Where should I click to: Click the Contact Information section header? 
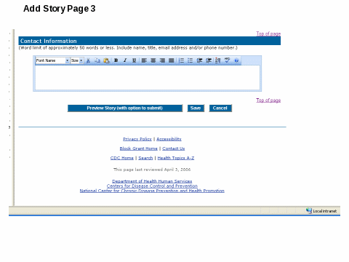pos(150,41)
